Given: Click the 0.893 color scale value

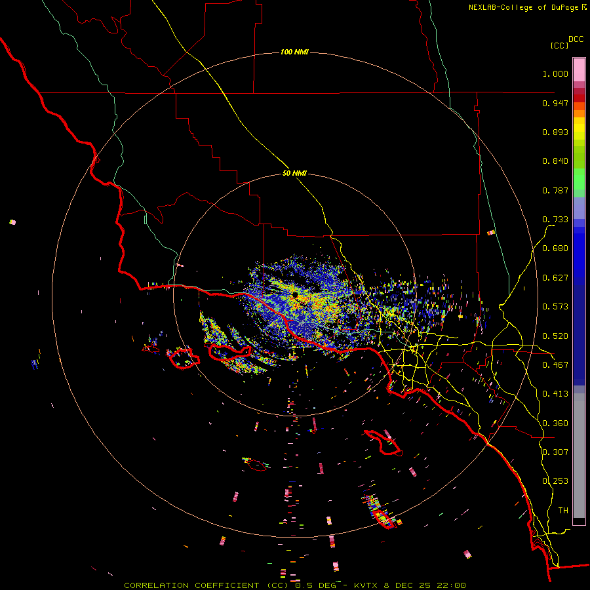Looking at the screenshot, I should pyautogui.click(x=555, y=132).
